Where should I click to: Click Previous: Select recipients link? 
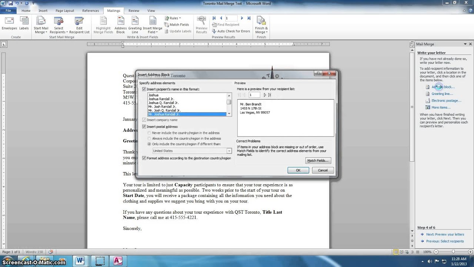[x=445, y=241]
